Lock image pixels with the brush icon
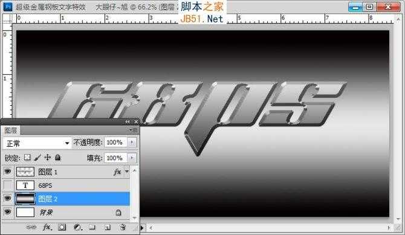The height and width of the screenshot is (235, 405). 37,157
